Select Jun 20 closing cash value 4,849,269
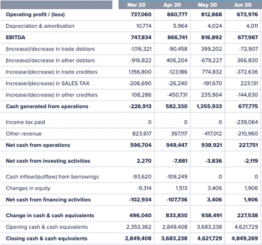 pos(245,238)
